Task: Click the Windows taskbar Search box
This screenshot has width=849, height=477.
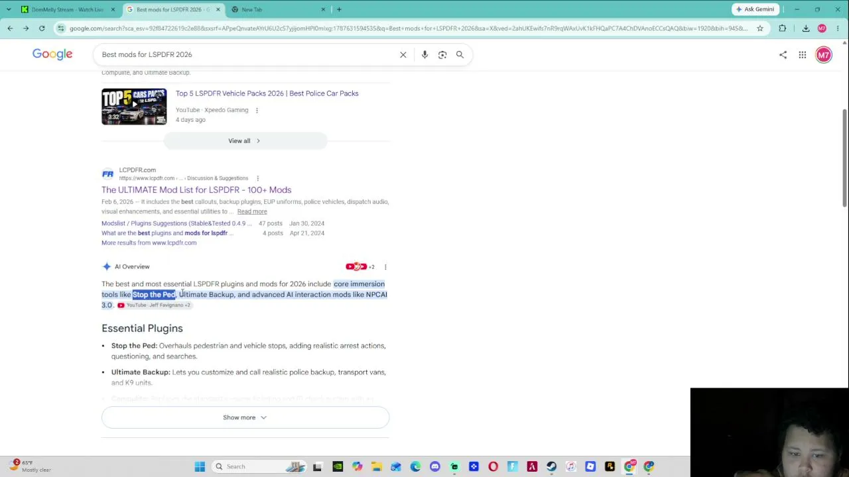Action: (260, 466)
